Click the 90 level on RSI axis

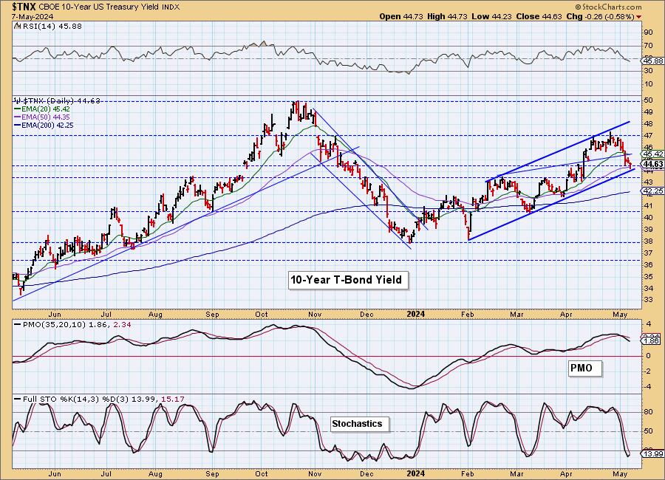[649, 32]
